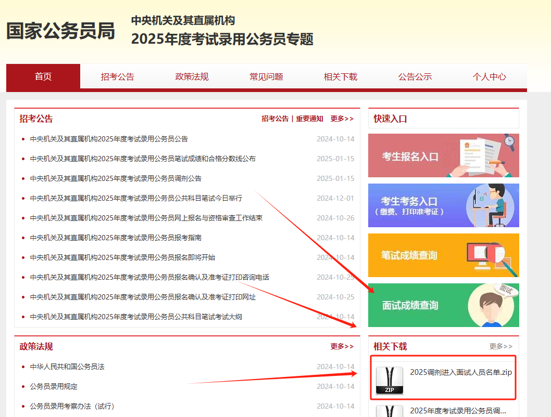Screen dimensions: 551x417
Task: Click ZIP icon for 2025年度考试录用公务员调...
Action: coord(390,411)
